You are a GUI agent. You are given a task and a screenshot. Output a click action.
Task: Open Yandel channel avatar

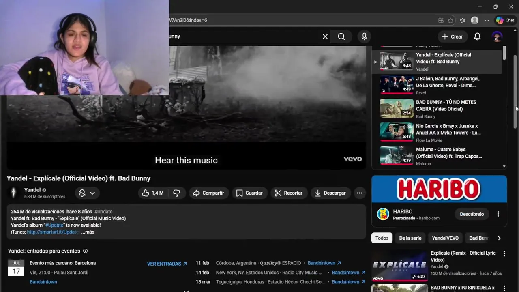point(14,193)
